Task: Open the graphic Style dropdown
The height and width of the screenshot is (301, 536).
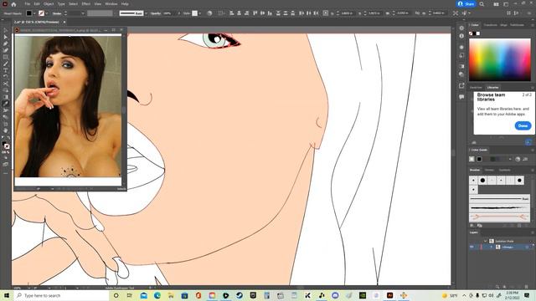Action: click(199, 13)
